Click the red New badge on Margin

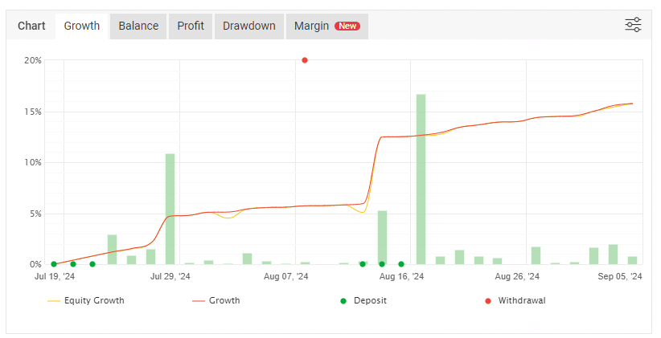click(347, 26)
